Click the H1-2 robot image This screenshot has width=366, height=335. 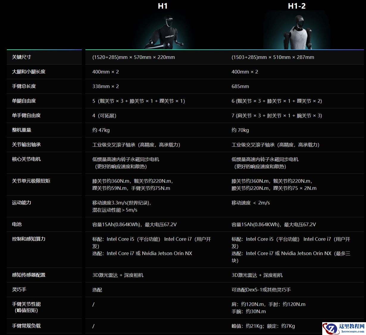[297, 30]
